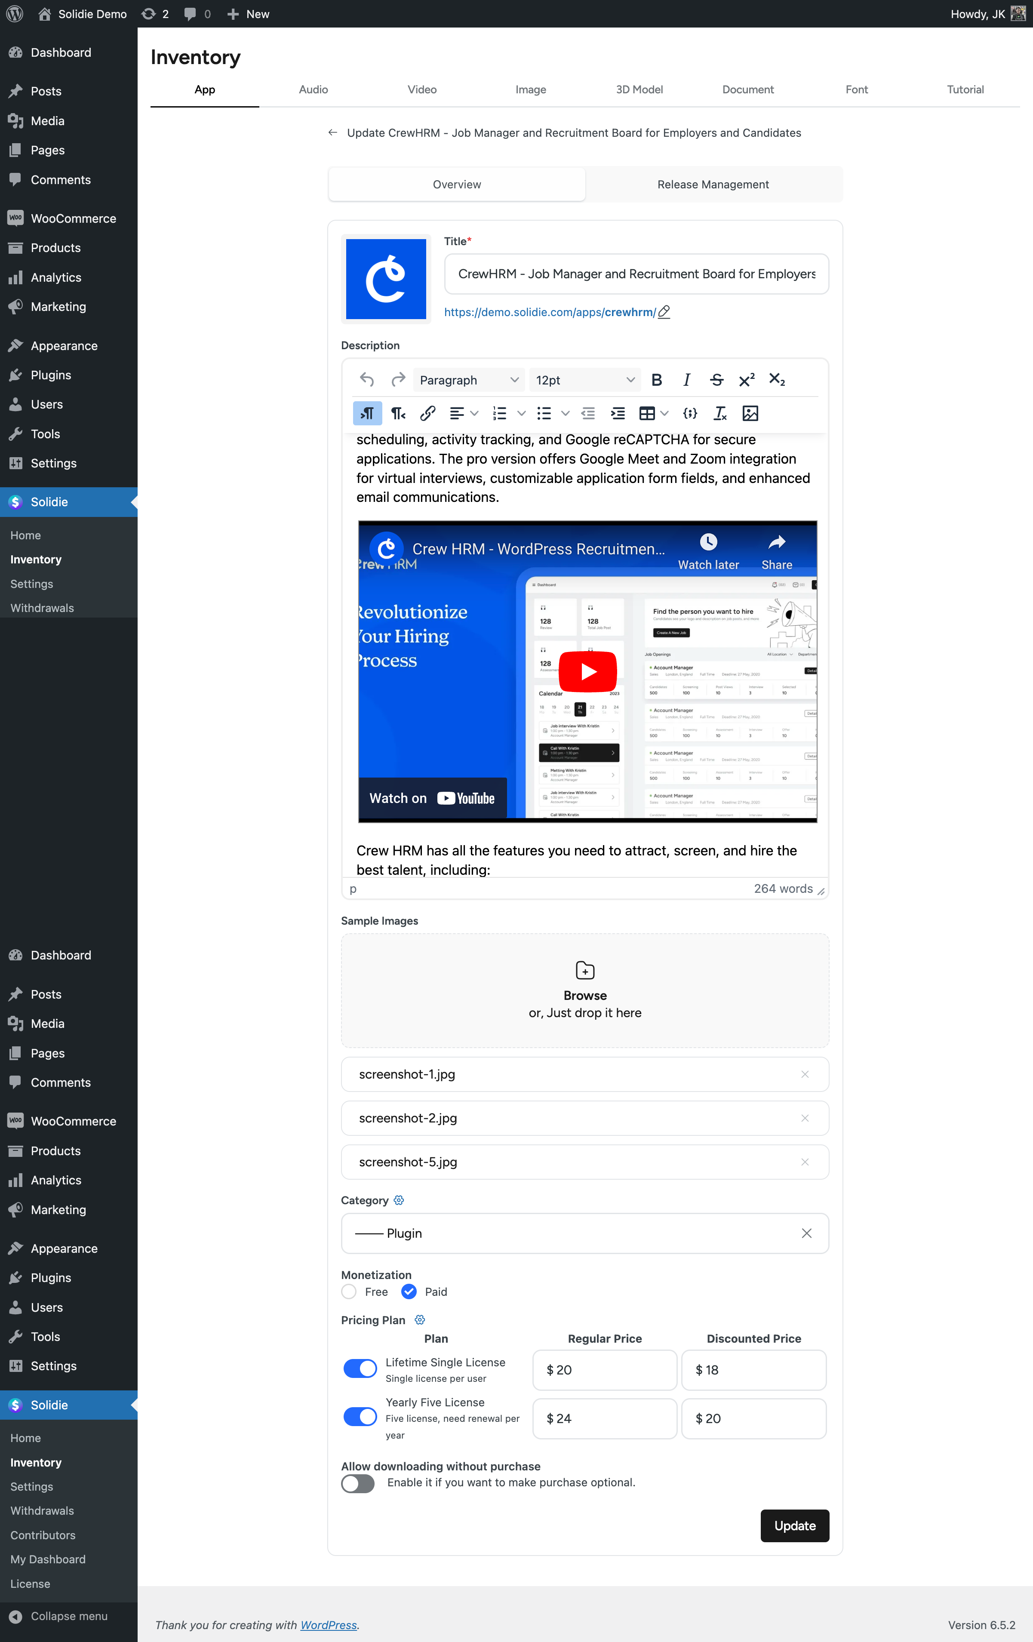This screenshot has height=1642, width=1033.
Task: Undo the last edit in description editor
Action: [x=367, y=380]
